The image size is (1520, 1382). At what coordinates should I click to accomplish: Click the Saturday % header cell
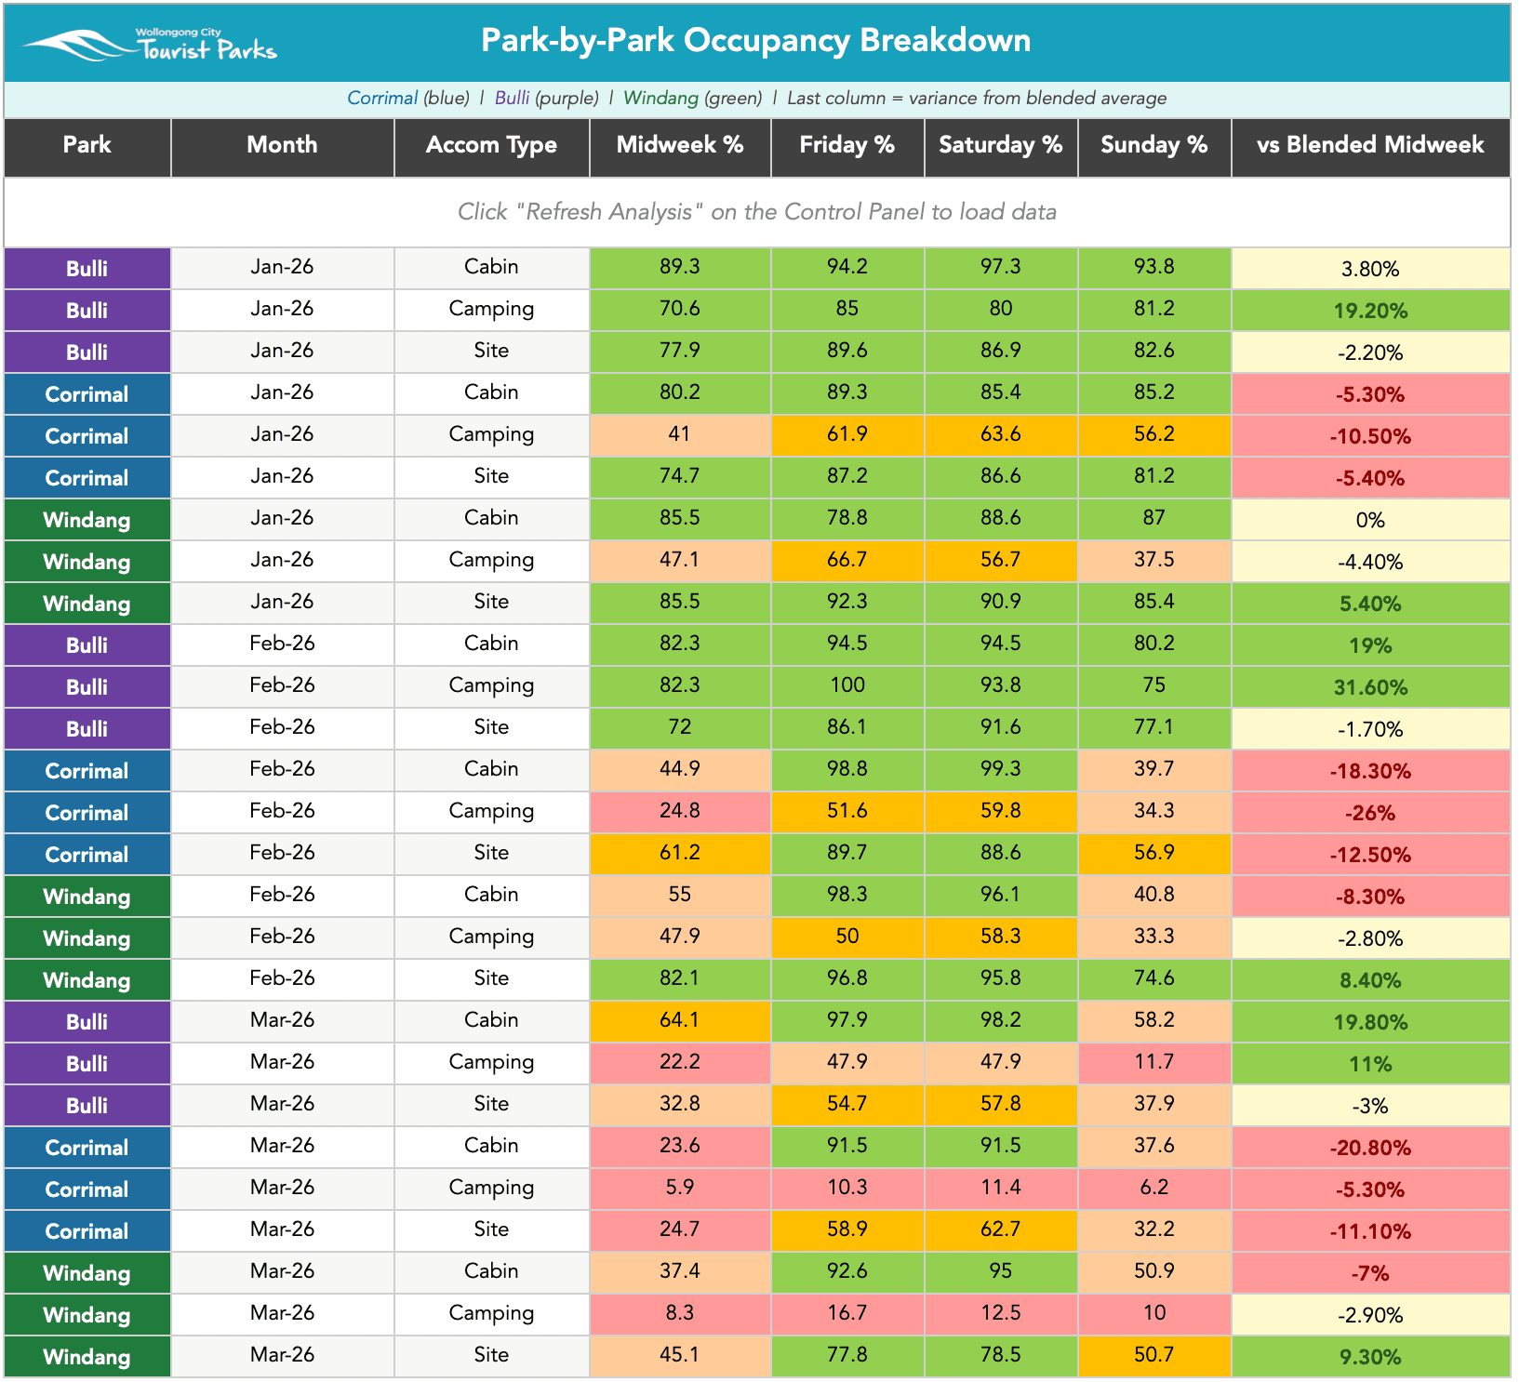1001,145
